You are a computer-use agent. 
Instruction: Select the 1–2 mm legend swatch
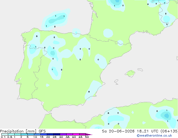[x=18, y=134]
